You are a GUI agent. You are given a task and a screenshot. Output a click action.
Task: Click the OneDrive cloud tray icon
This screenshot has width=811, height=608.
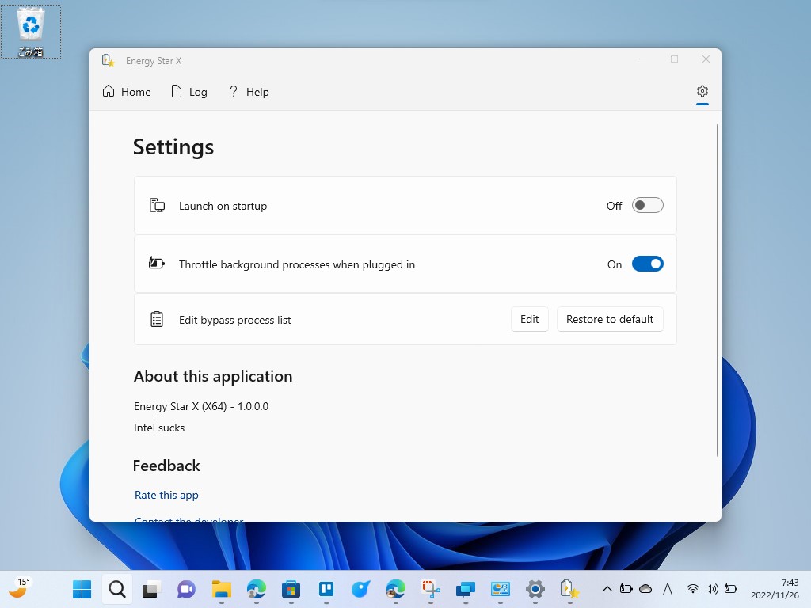tap(645, 589)
